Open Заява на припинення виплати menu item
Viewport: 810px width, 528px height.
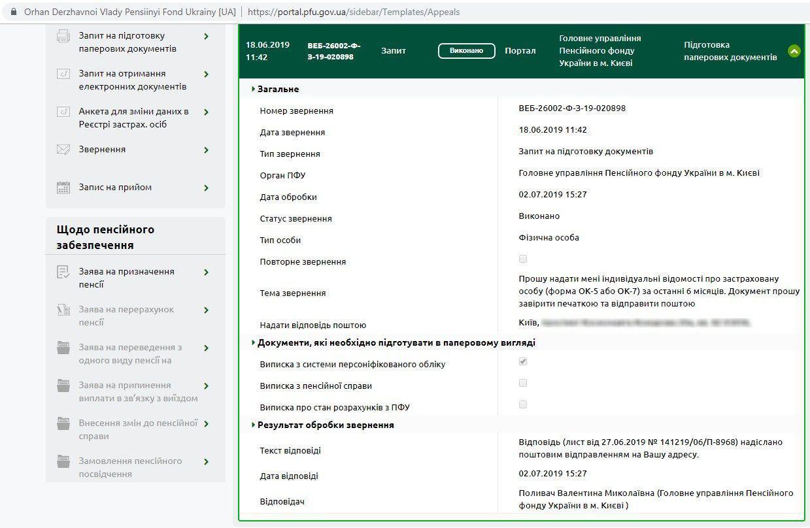click(138, 392)
